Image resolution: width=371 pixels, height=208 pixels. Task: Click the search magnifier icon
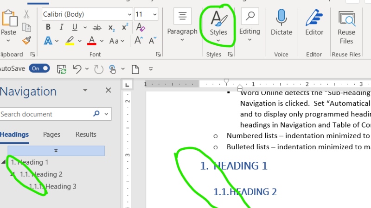point(96,114)
